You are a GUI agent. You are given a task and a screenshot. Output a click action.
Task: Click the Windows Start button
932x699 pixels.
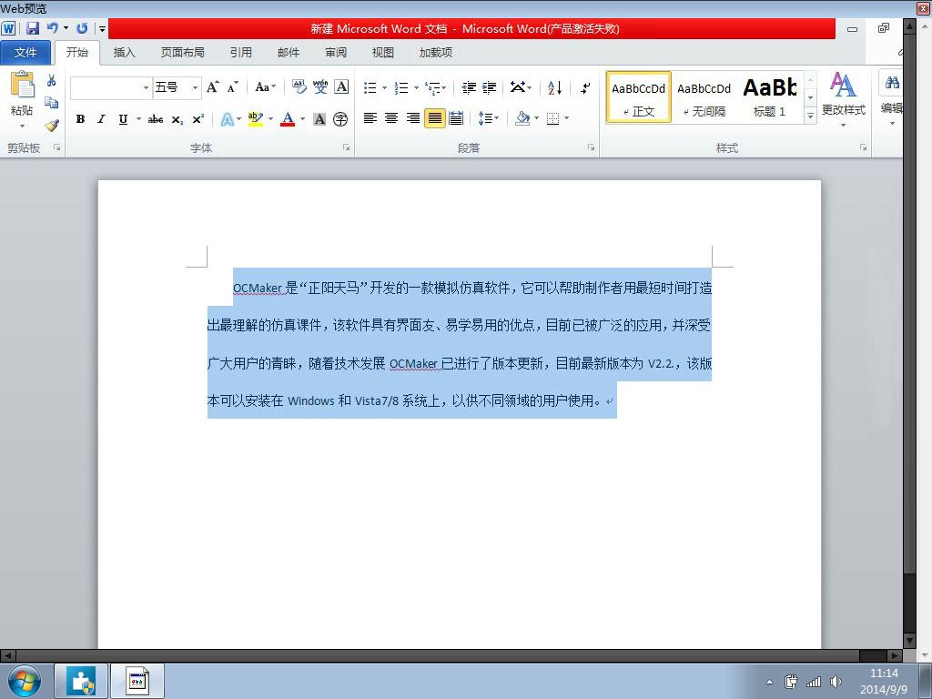tap(25, 681)
